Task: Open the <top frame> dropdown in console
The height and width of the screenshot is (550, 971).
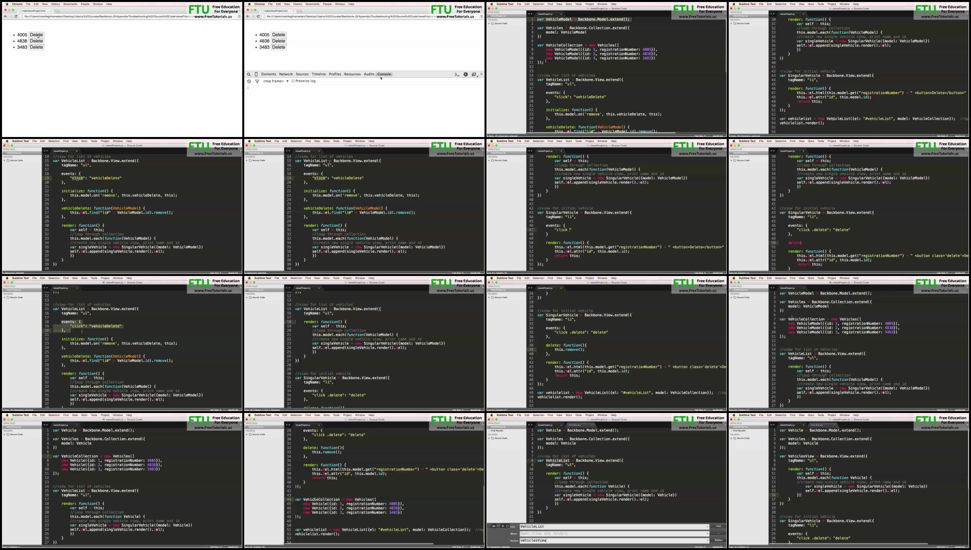Action: coord(275,81)
